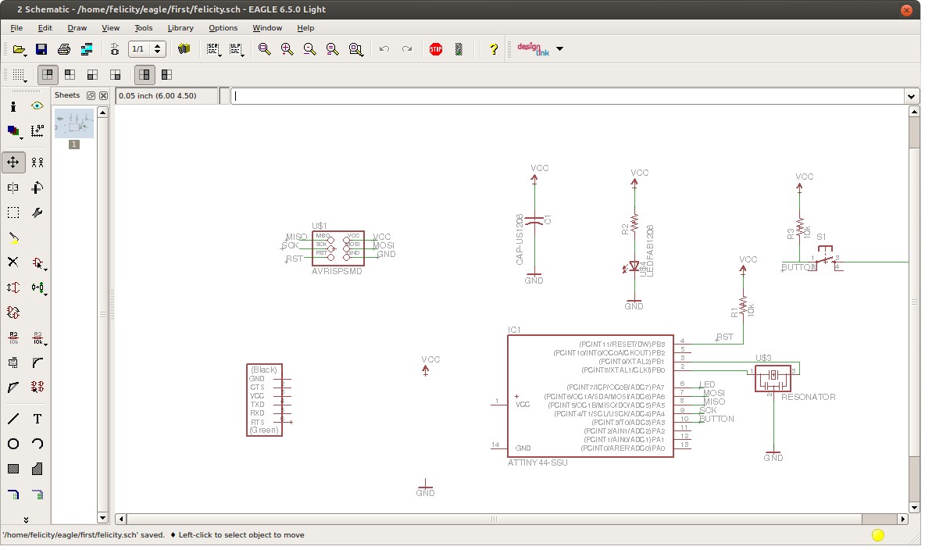Open the View menu
This screenshot has width=950, height=550.
(110, 28)
